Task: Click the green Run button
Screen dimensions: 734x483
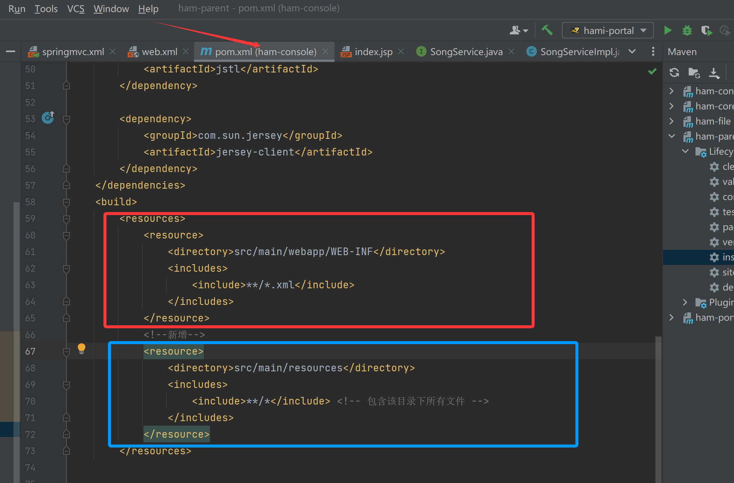Action: tap(668, 30)
